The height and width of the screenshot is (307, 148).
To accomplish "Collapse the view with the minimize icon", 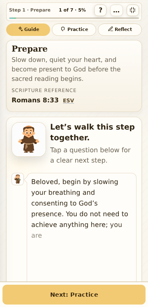I will [133, 10].
